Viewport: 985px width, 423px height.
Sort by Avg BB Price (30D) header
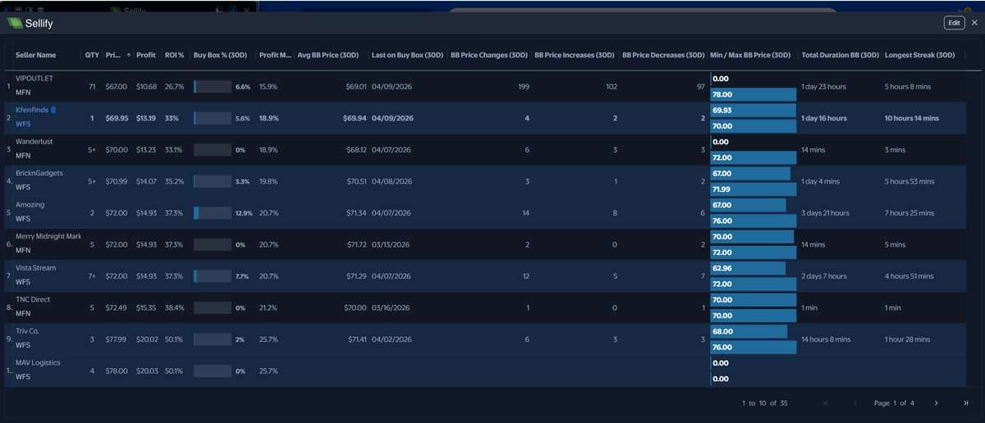pyautogui.click(x=329, y=55)
